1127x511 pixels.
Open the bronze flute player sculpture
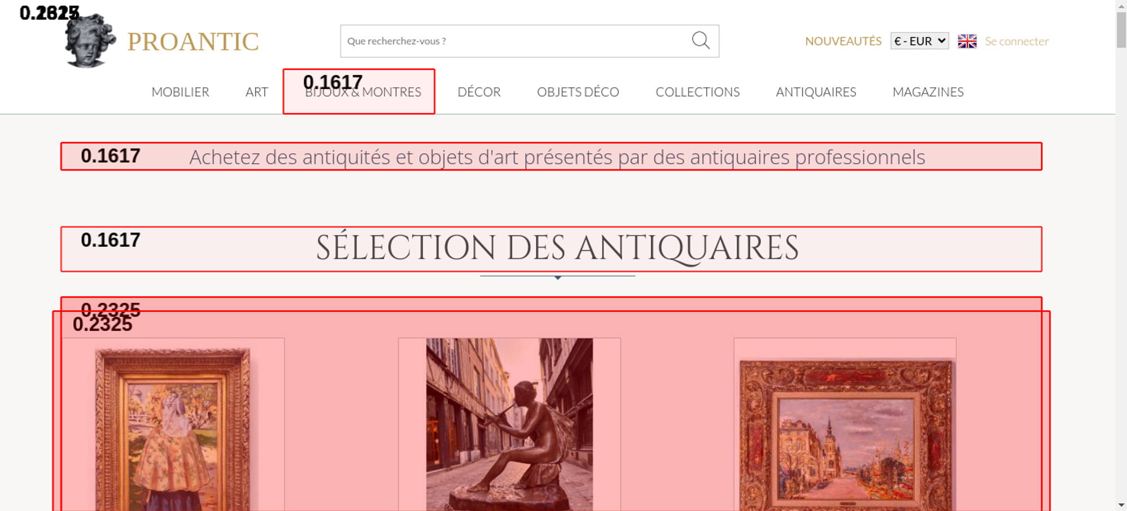click(x=509, y=425)
